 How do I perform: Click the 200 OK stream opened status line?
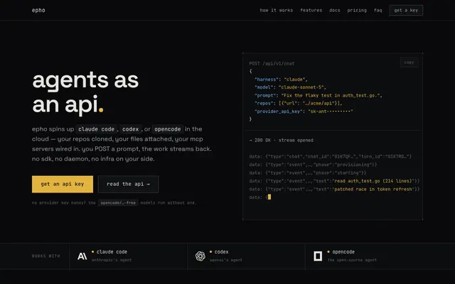click(x=282, y=141)
